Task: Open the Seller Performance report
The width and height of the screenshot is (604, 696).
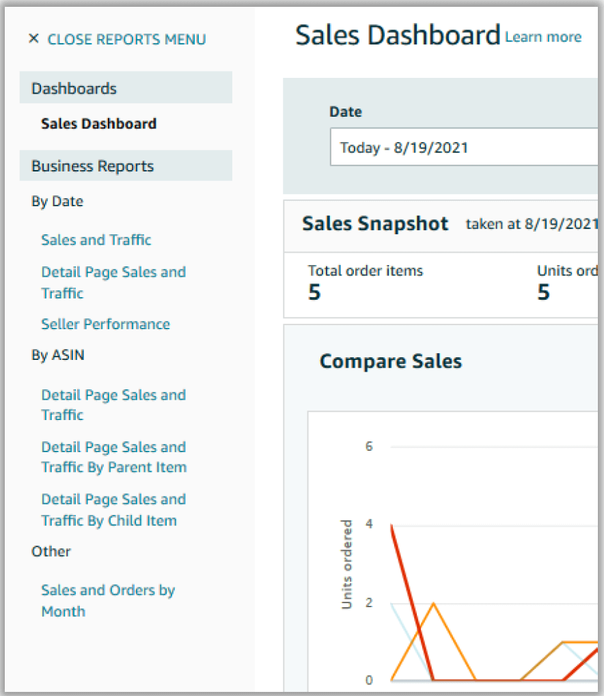Action: click(105, 324)
